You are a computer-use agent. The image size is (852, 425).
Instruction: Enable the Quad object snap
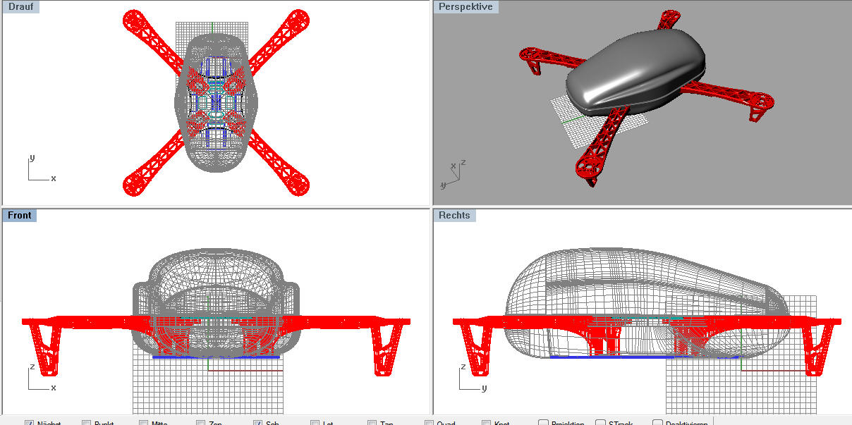[430, 423]
